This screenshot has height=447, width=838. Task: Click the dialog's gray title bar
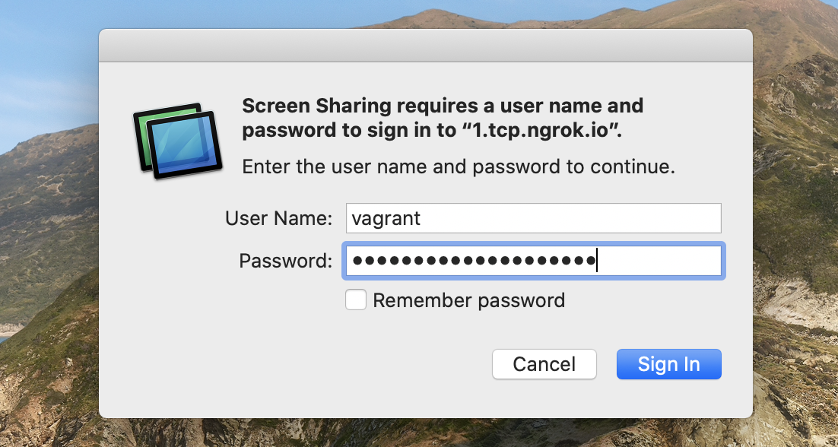426,46
